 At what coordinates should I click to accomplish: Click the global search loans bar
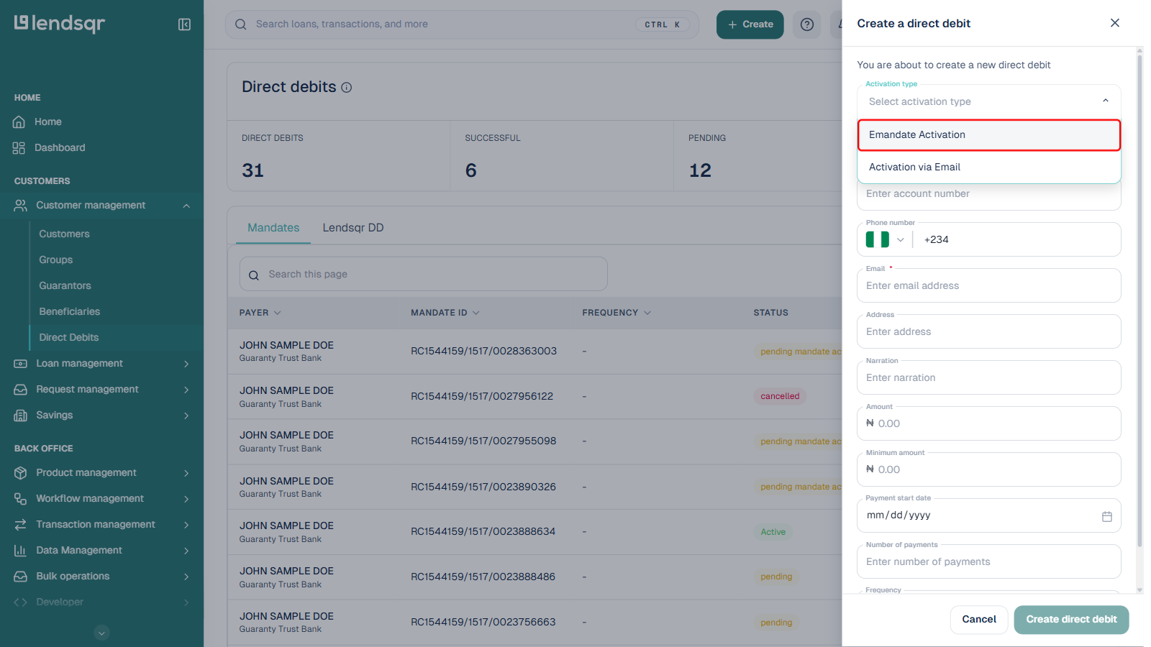coord(462,24)
